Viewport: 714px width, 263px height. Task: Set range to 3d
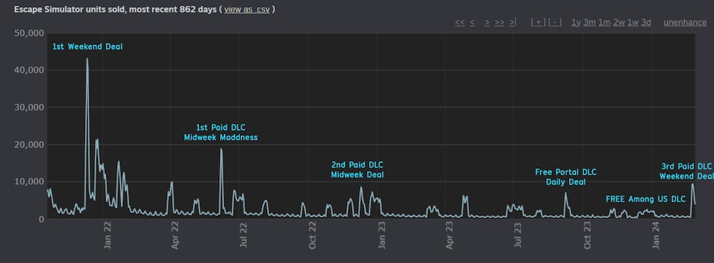click(646, 22)
